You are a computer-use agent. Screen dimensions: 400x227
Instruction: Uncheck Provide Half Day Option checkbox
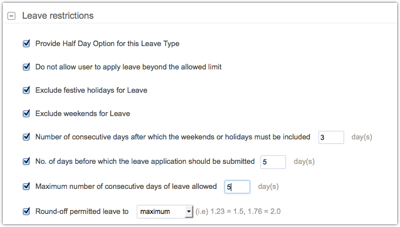click(26, 44)
